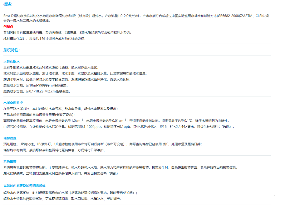This screenshot has height=207, width=281.
Task: Click the 概述 section heading
Action: (x=8, y=4)
